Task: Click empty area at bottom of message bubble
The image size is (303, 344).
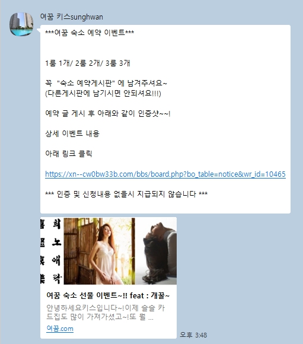Action: pos(165,206)
